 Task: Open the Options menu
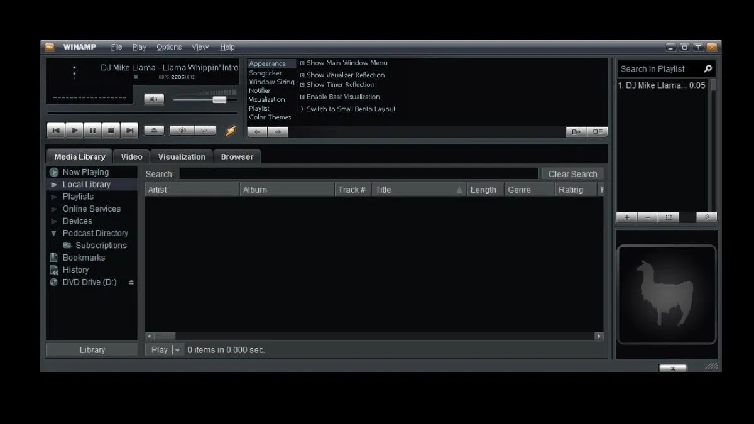point(169,47)
